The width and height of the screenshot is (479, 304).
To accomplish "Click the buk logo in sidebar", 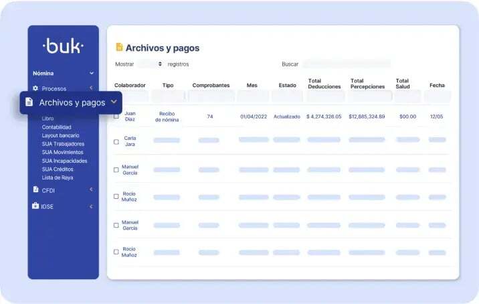I will (x=63, y=46).
